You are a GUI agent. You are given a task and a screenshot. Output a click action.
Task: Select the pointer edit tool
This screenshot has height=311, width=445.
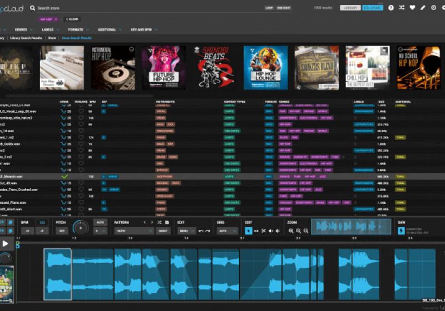(x=248, y=230)
